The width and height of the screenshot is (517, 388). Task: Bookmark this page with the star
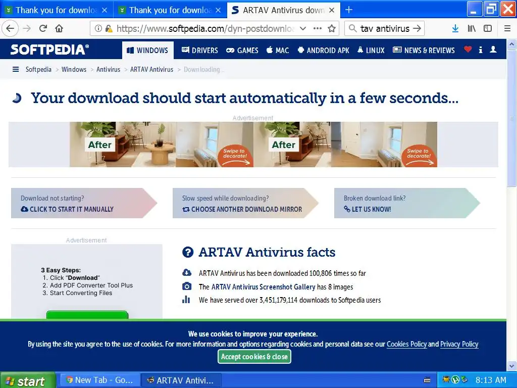332,29
